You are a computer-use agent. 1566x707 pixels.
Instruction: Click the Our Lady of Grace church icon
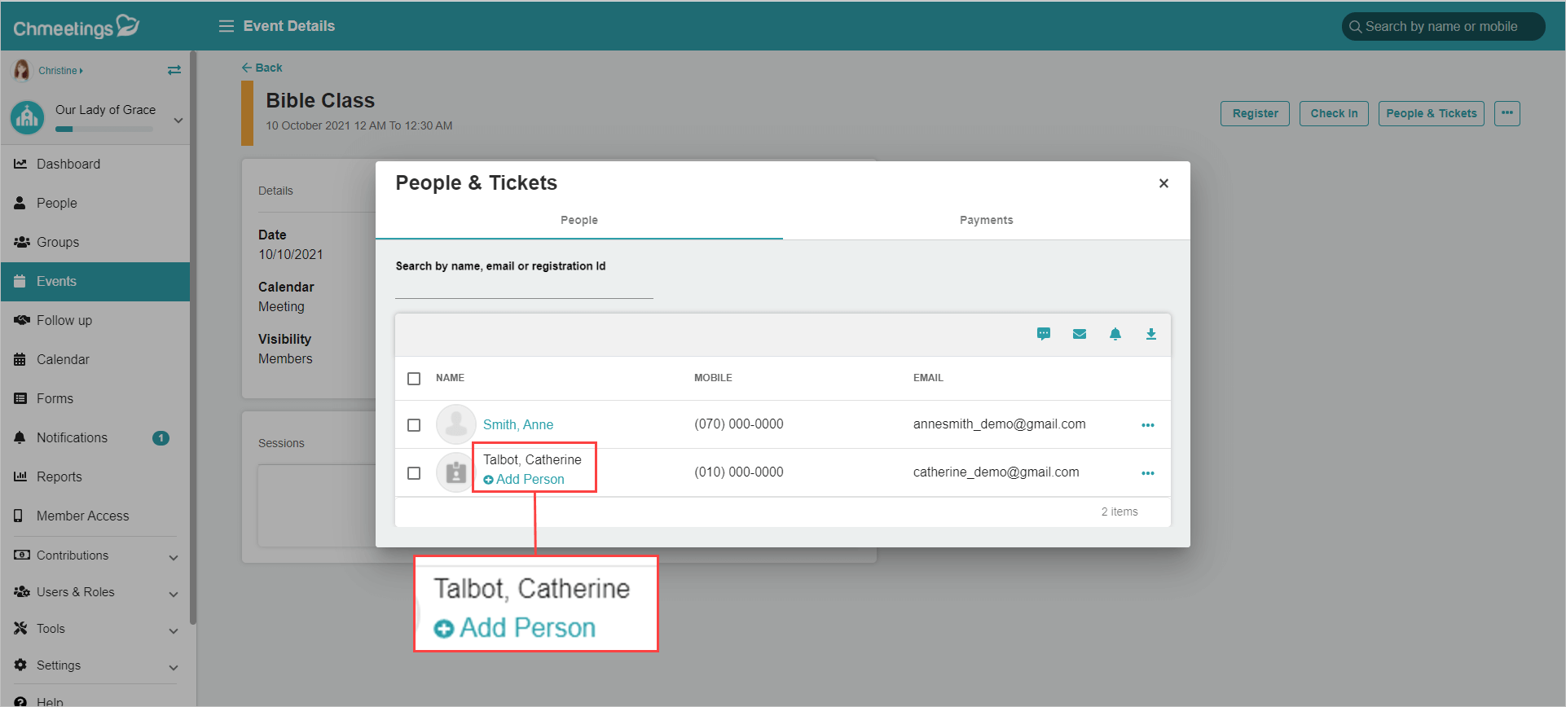(28, 118)
